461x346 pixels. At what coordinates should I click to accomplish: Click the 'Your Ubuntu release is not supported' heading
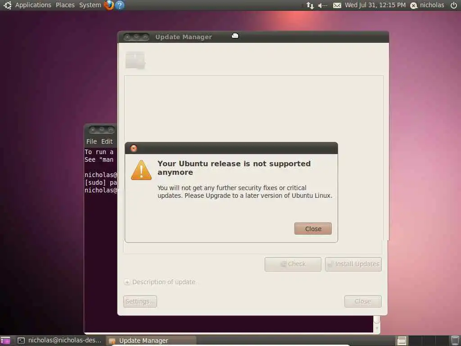(x=234, y=168)
